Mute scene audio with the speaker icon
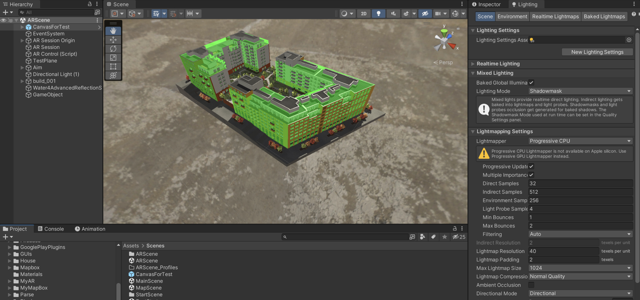The width and height of the screenshot is (640, 300). coord(393,14)
